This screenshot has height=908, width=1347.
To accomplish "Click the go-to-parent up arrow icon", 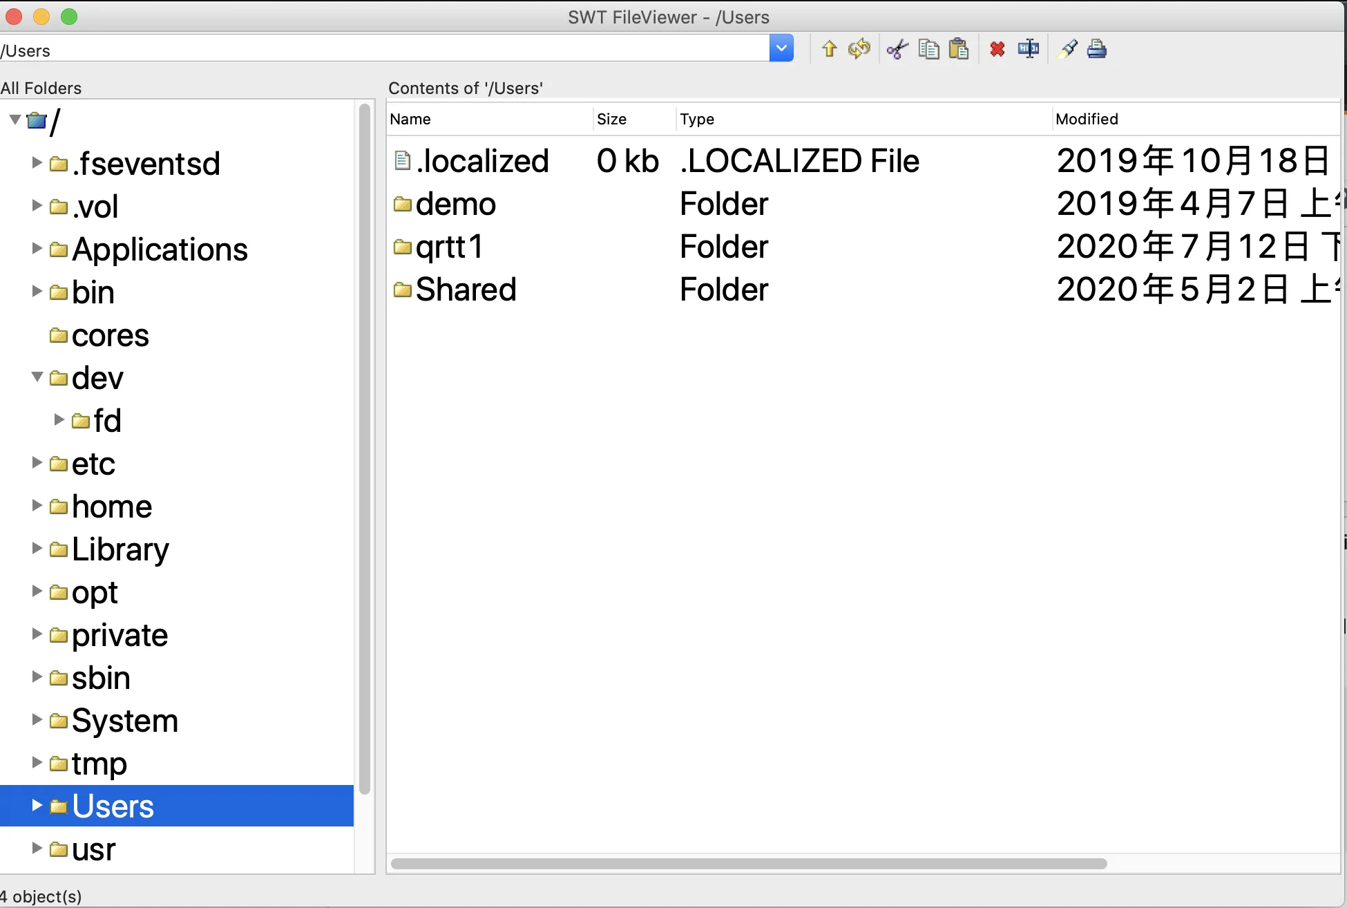I will 829,49.
